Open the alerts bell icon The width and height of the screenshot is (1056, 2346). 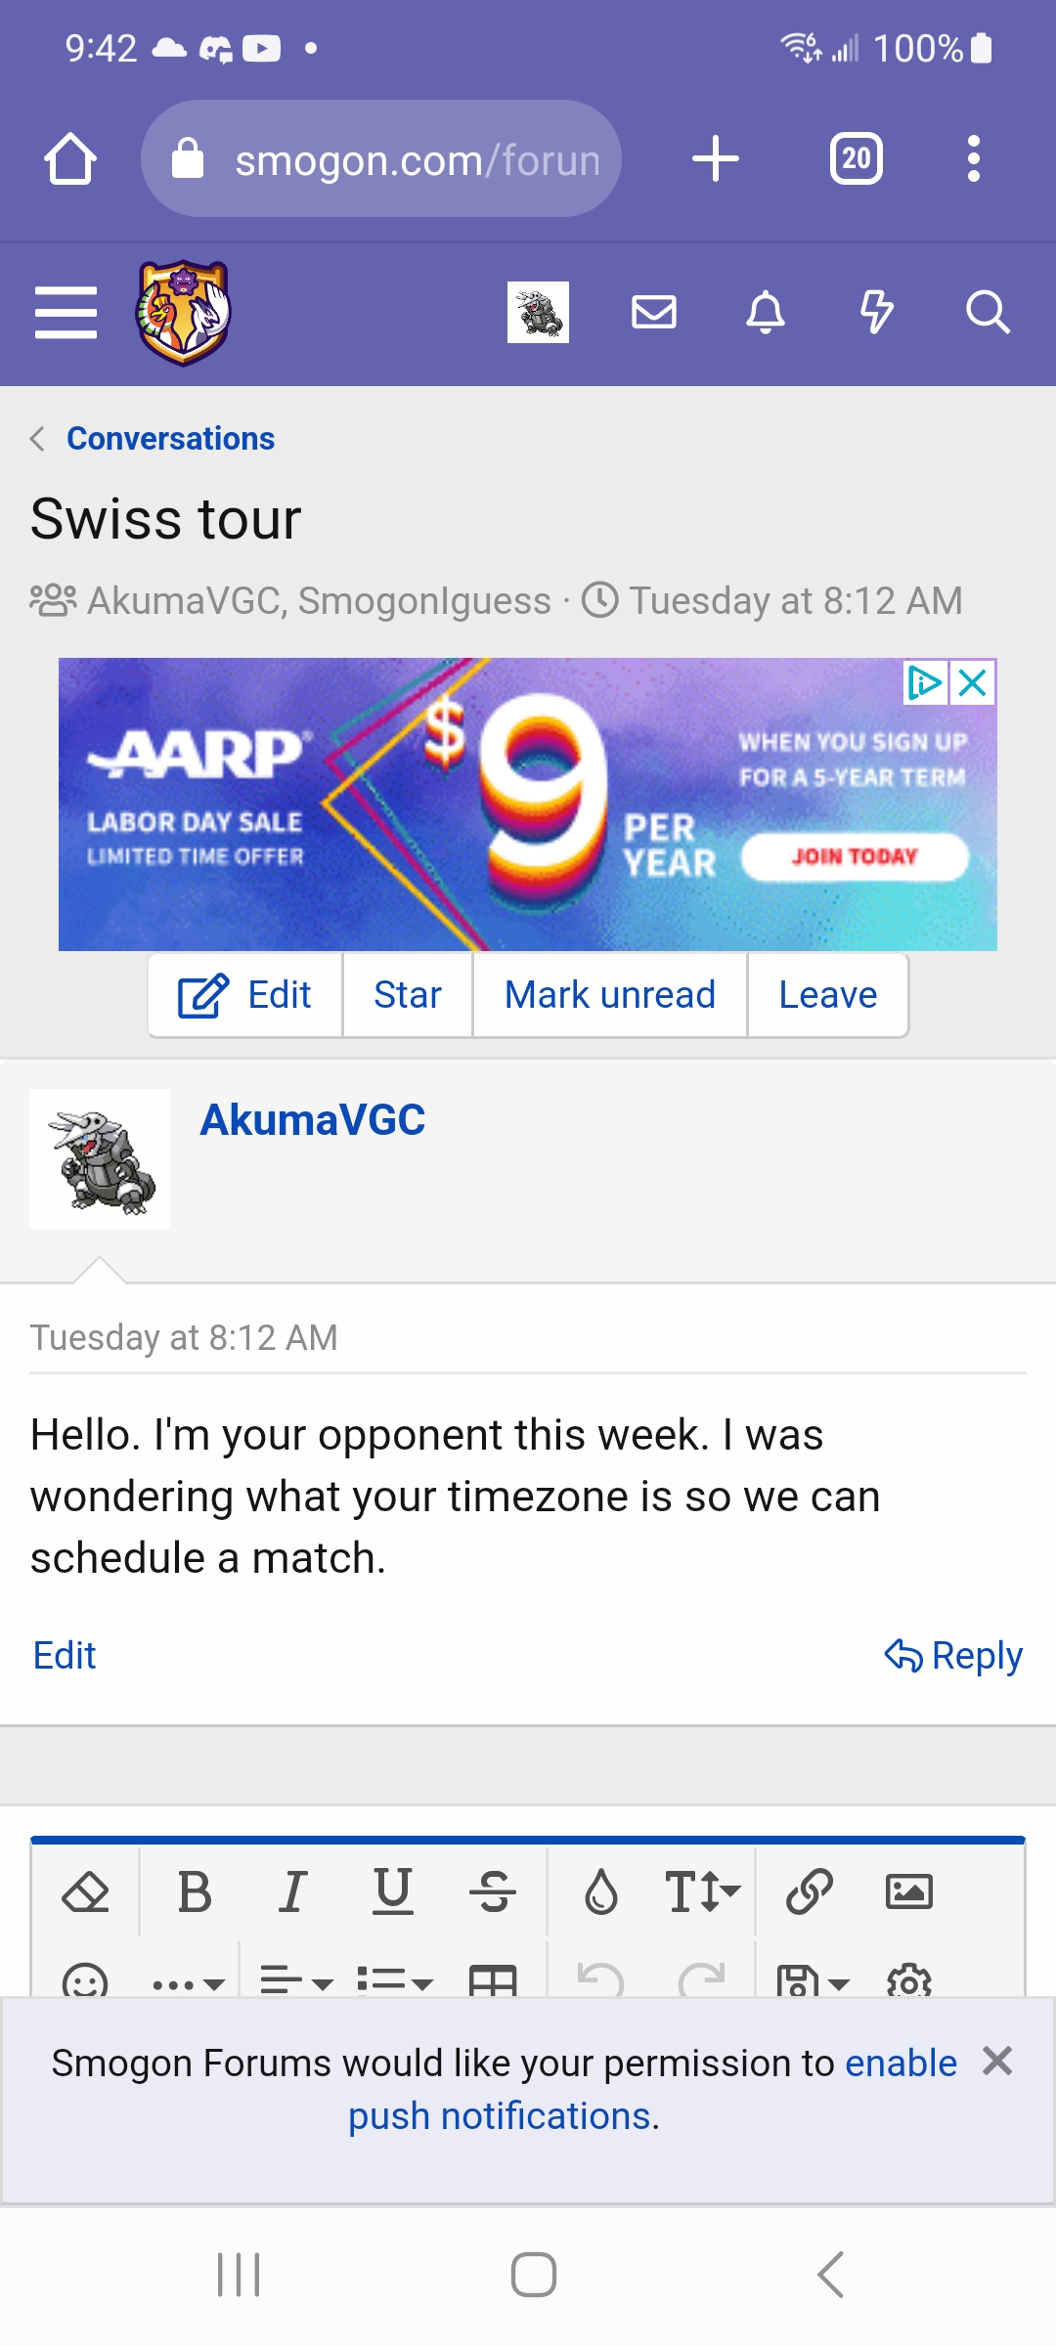point(766,313)
